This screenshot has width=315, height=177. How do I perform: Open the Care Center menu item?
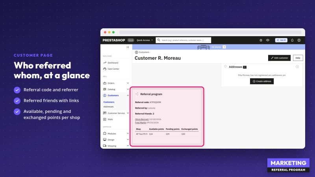113,69
